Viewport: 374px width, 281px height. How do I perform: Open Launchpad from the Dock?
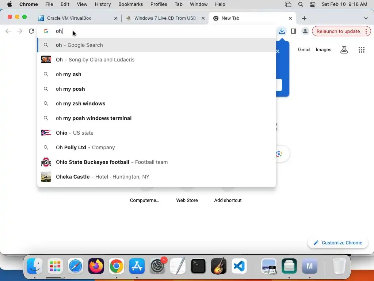[x=55, y=266]
